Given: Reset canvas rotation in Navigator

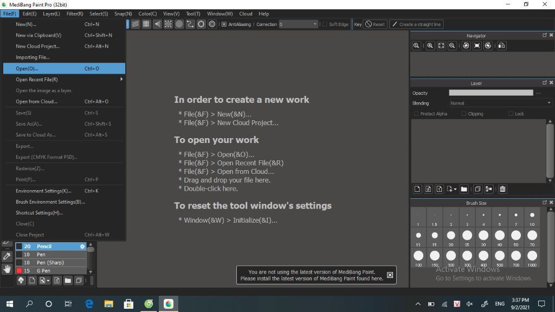Looking at the screenshot, I should point(477,45).
